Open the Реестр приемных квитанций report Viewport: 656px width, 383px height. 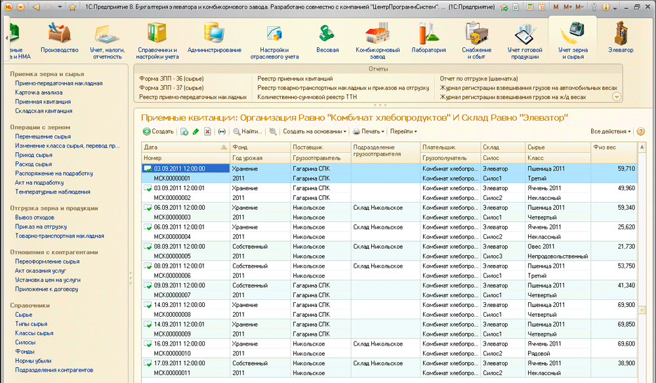pyautogui.click(x=295, y=79)
